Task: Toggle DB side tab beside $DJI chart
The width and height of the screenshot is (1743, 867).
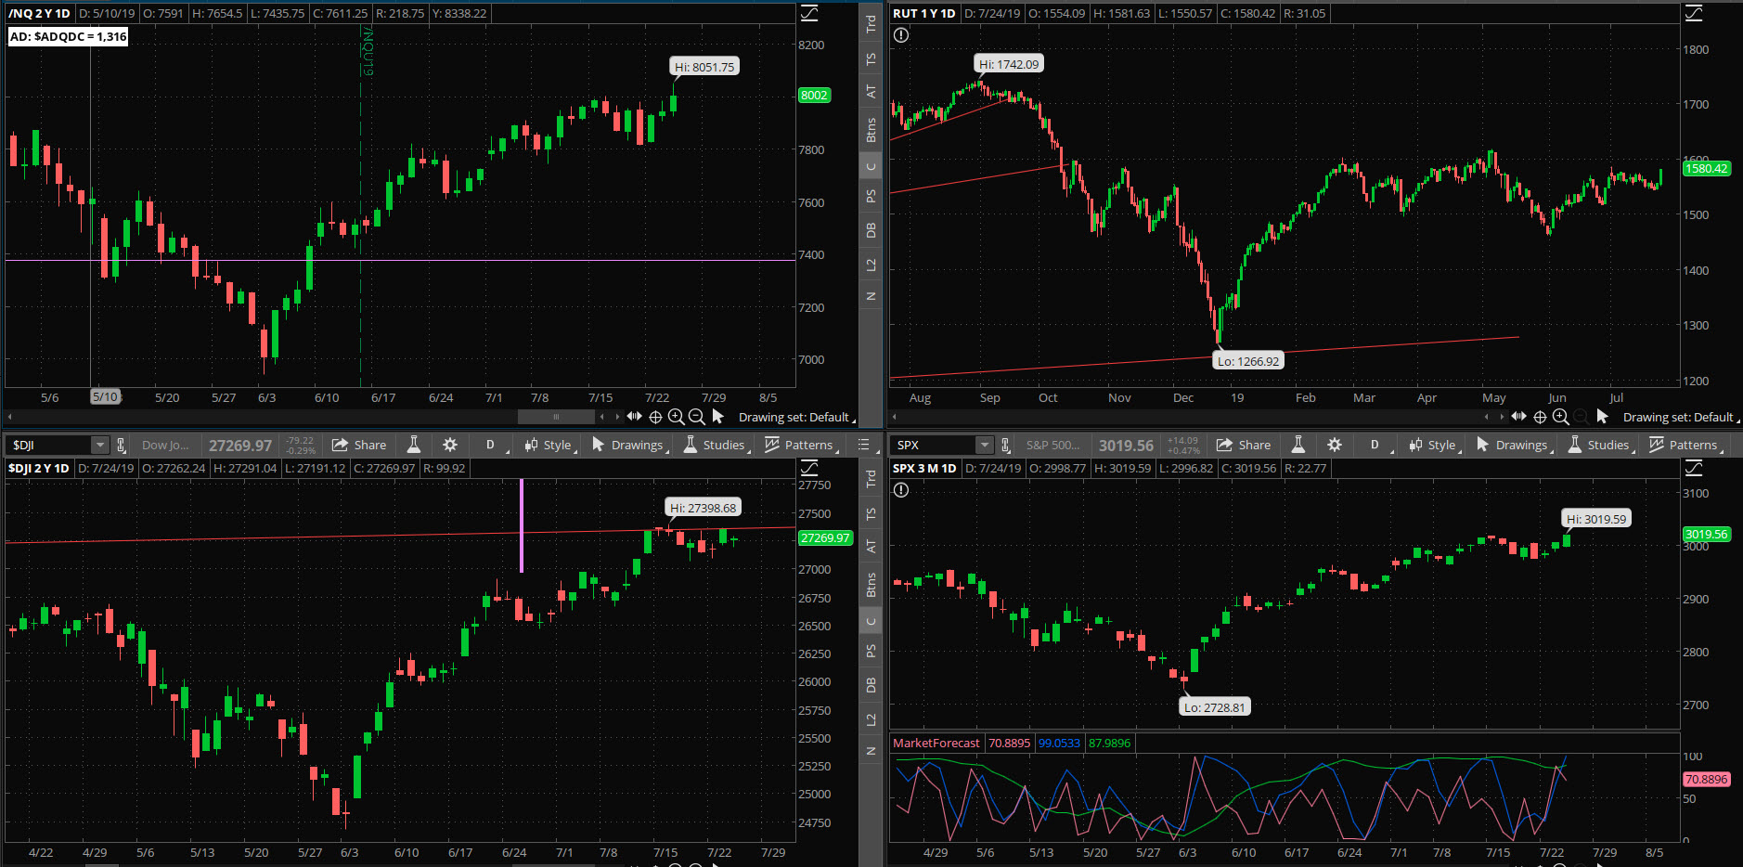Action: [871, 685]
